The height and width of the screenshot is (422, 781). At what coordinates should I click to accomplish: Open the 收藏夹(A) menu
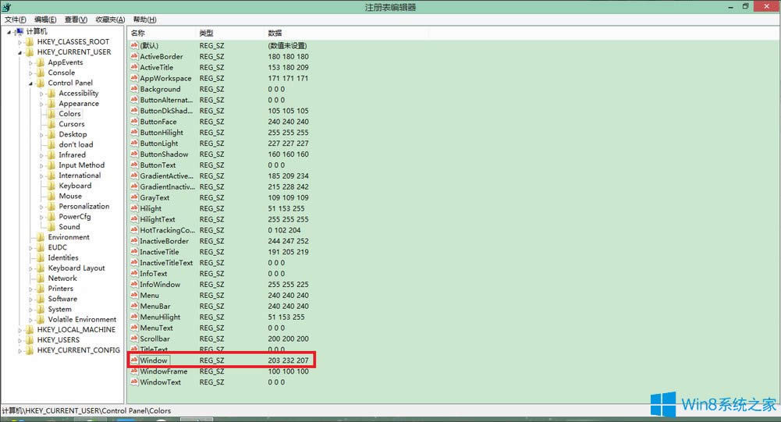tap(110, 20)
